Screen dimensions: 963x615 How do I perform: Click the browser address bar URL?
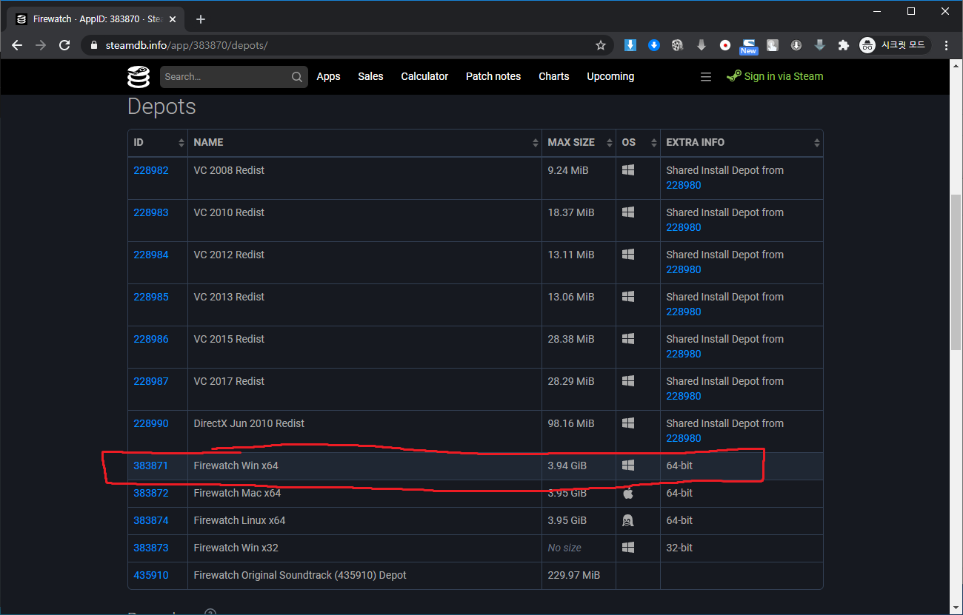coord(186,45)
